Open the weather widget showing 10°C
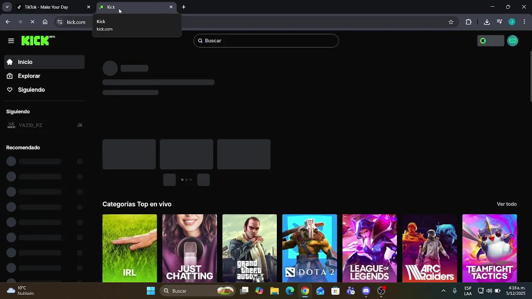 coord(21,291)
